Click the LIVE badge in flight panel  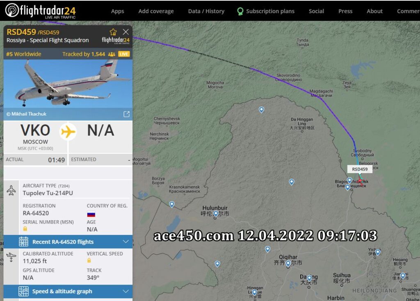coord(124,54)
